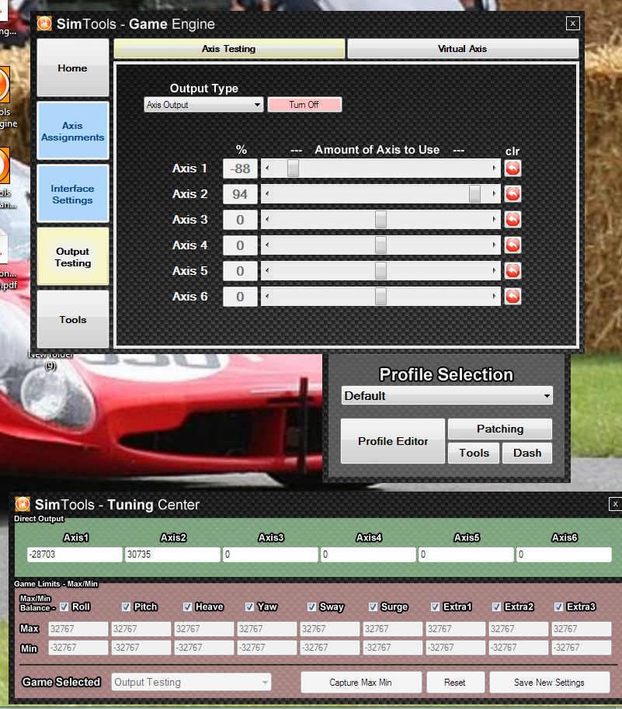Click the SimTools Tuning Center logo icon
Viewport: 622px width, 709px height.
click(23, 504)
